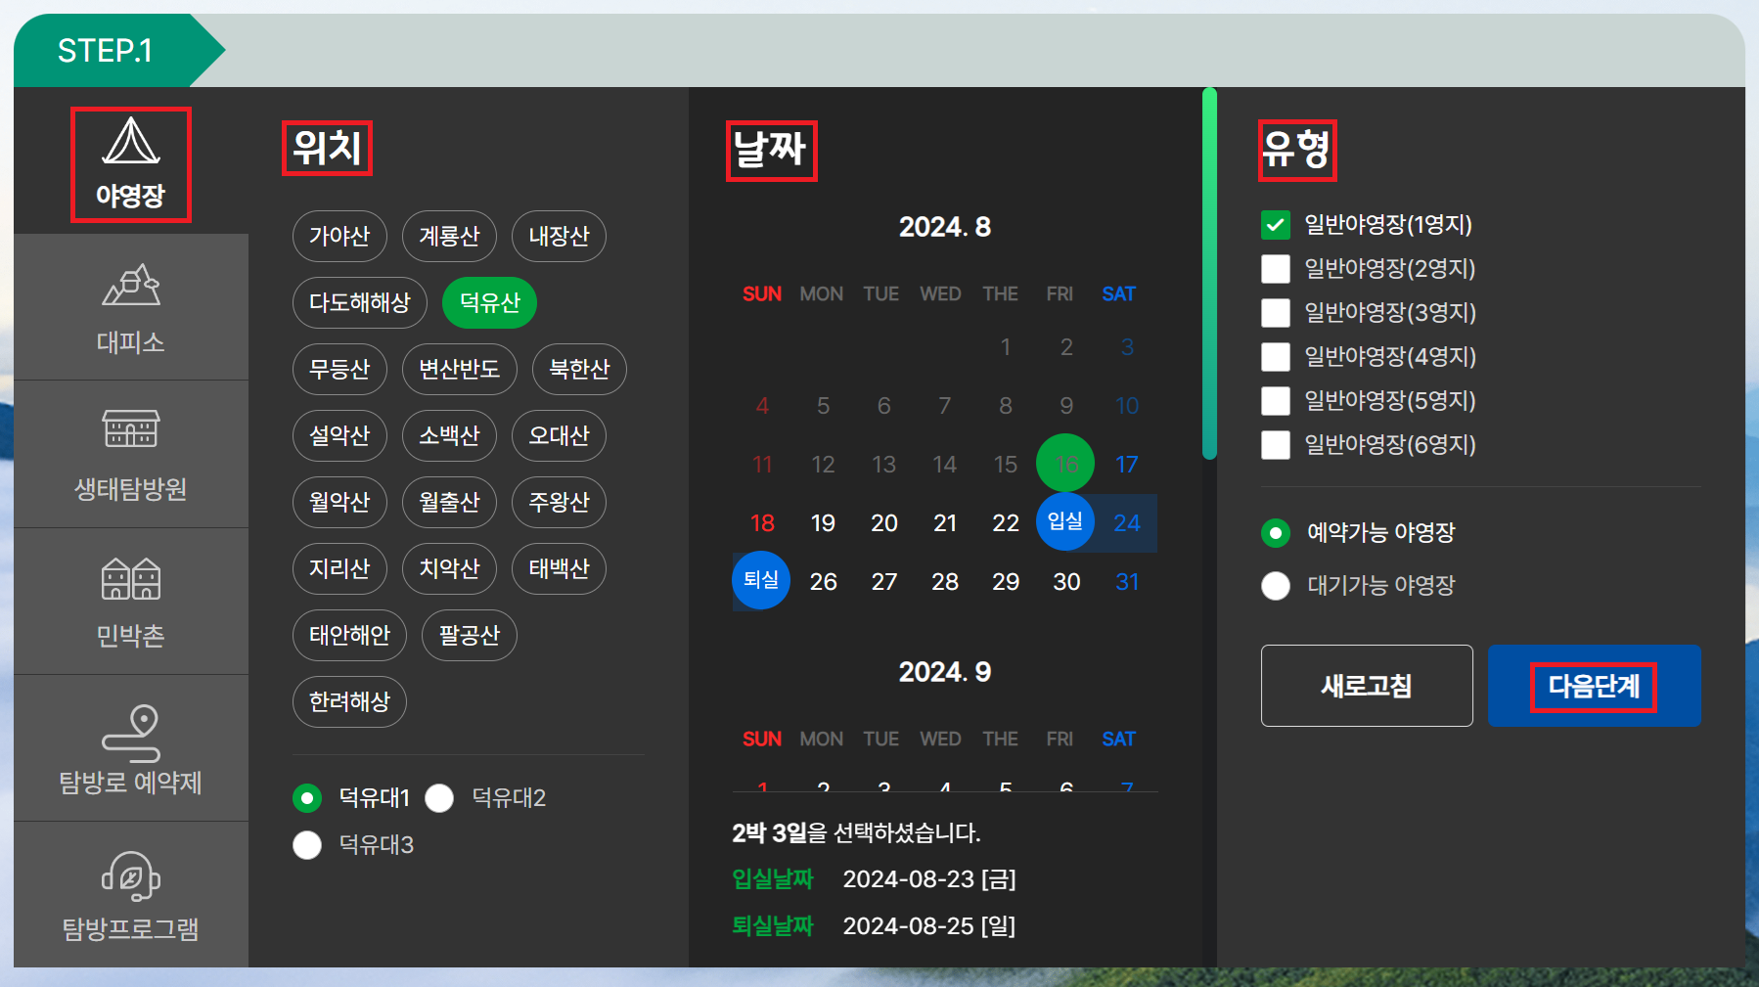Image resolution: width=1759 pixels, height=987 pixels.
Task: Select August 24 on calendar
Action: point(1127,523)
